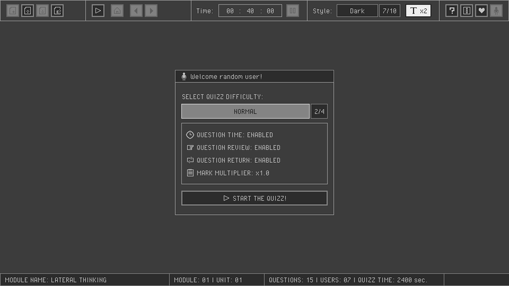Click the loop icon beside Question Return
This screenshot has width=509, height=286.
(190, 160)
